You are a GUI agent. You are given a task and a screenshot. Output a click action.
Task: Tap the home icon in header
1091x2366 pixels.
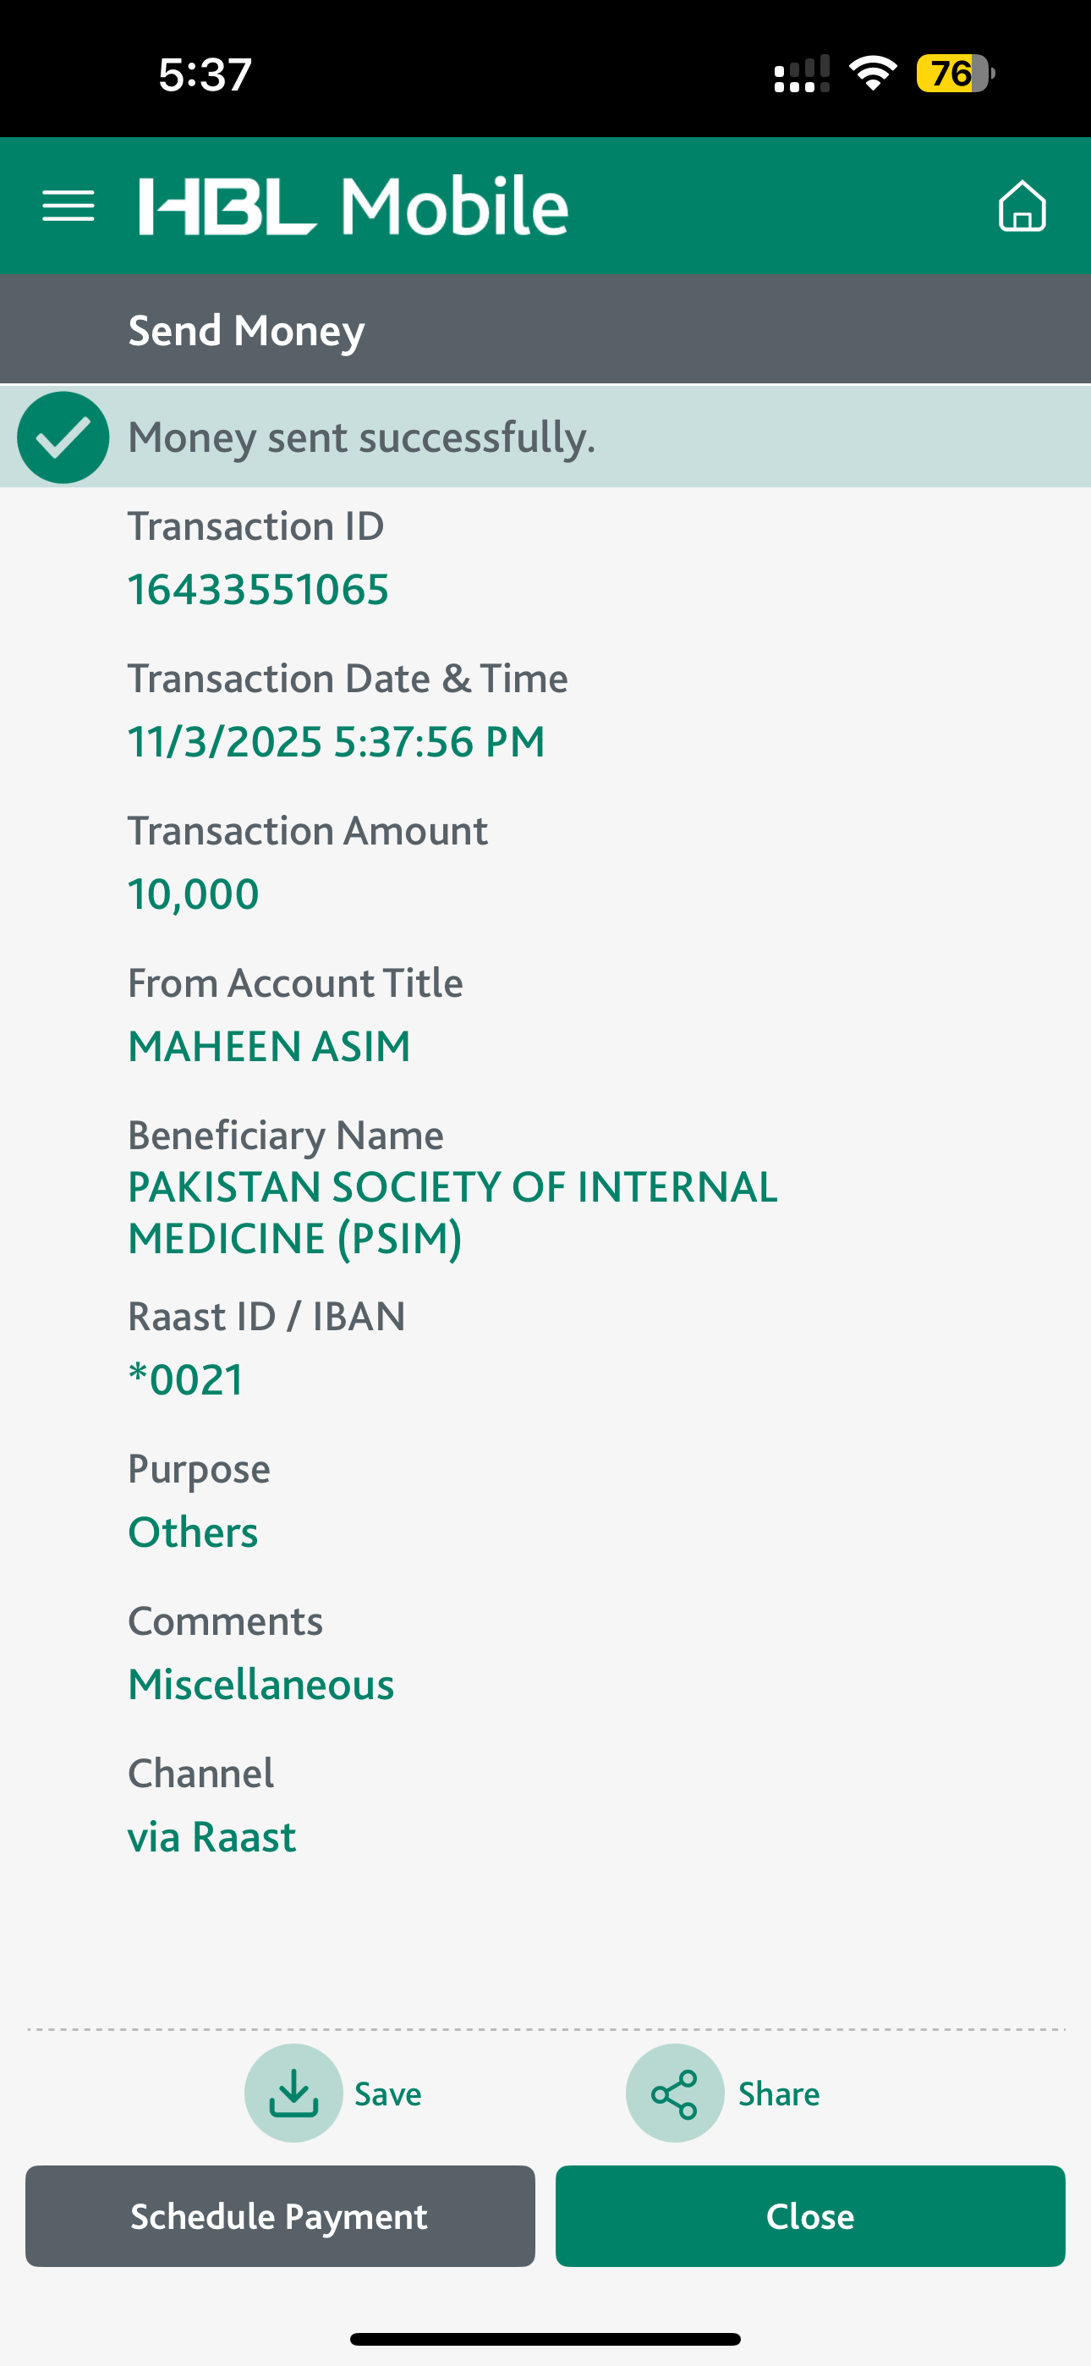point(1021,205)
